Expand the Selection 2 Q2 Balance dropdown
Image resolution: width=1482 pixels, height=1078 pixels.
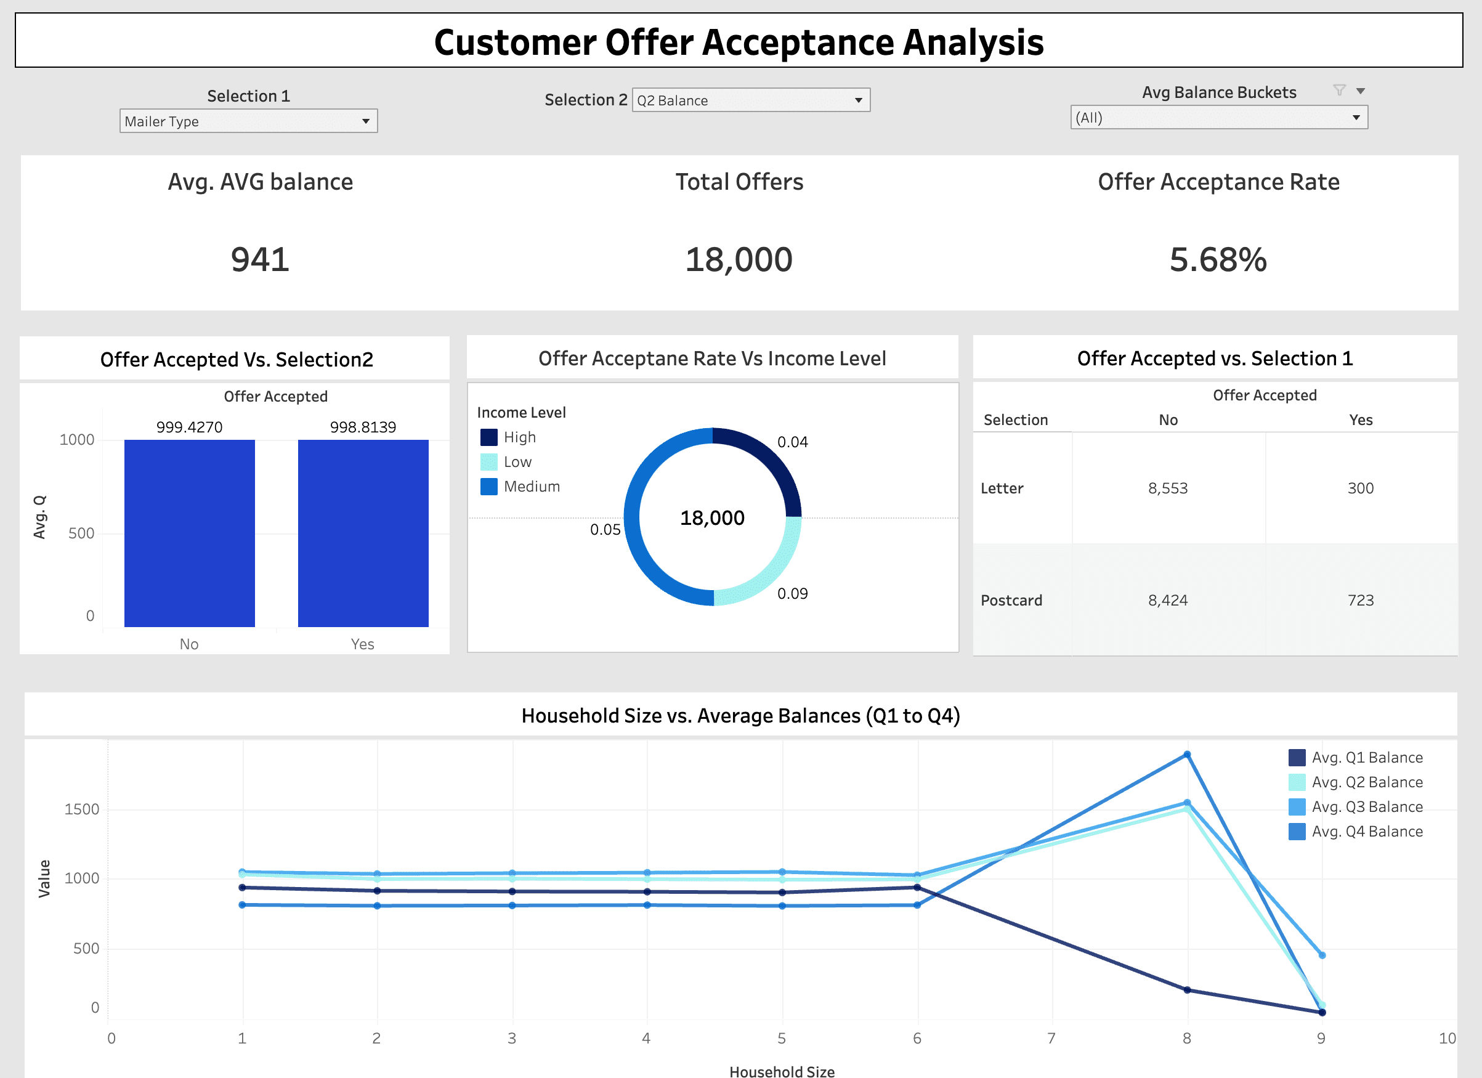(750, 100)
